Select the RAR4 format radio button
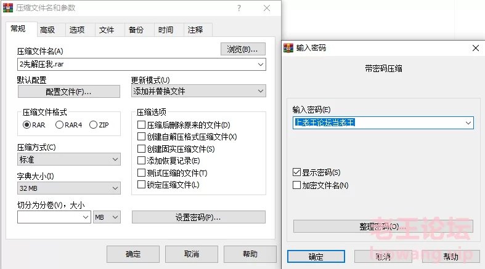 59,125
